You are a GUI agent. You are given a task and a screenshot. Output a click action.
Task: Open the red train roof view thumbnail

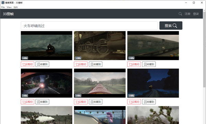click(x=100, y=83)
